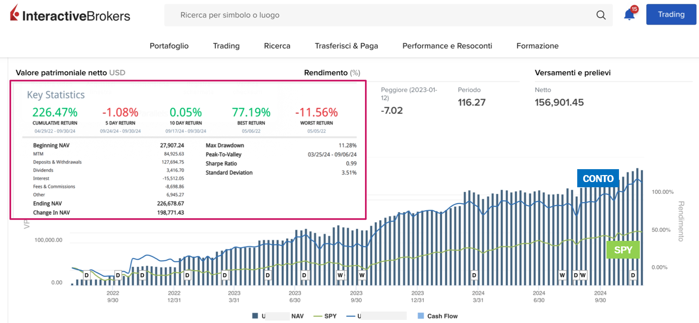Click the last D dividend marker on chart
Screen dimensions: 699x323
[633, 275]
